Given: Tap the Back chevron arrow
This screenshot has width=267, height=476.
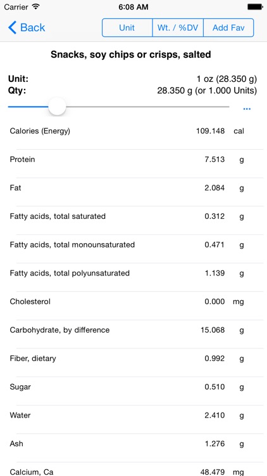Looking at the screenshot, I should (x=12, y=28).
